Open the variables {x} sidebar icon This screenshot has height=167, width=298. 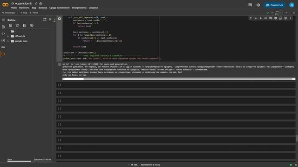[3, 40]
